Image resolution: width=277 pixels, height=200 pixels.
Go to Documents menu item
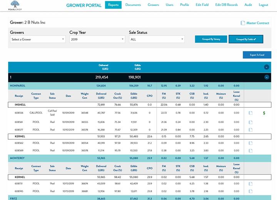tap(133, 5)
